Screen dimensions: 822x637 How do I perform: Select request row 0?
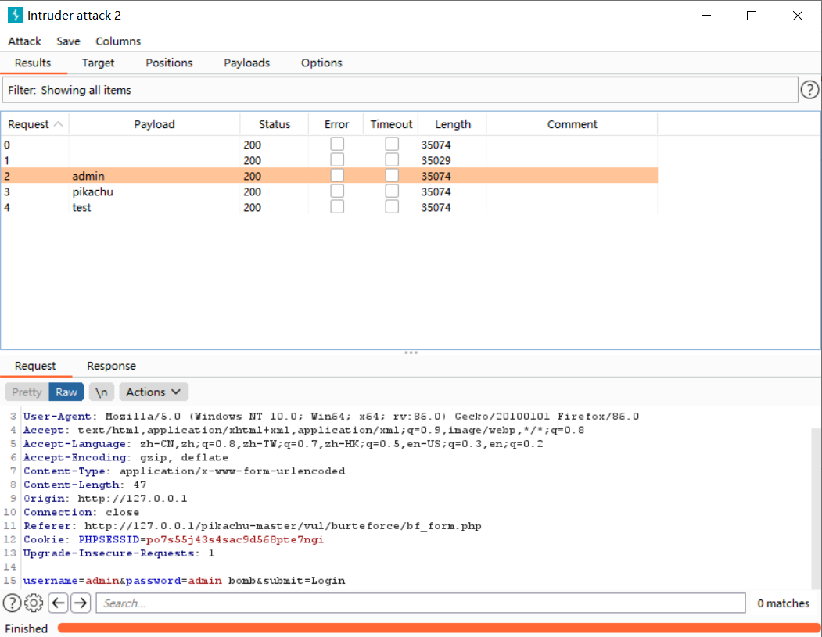[x=329, y=145]
